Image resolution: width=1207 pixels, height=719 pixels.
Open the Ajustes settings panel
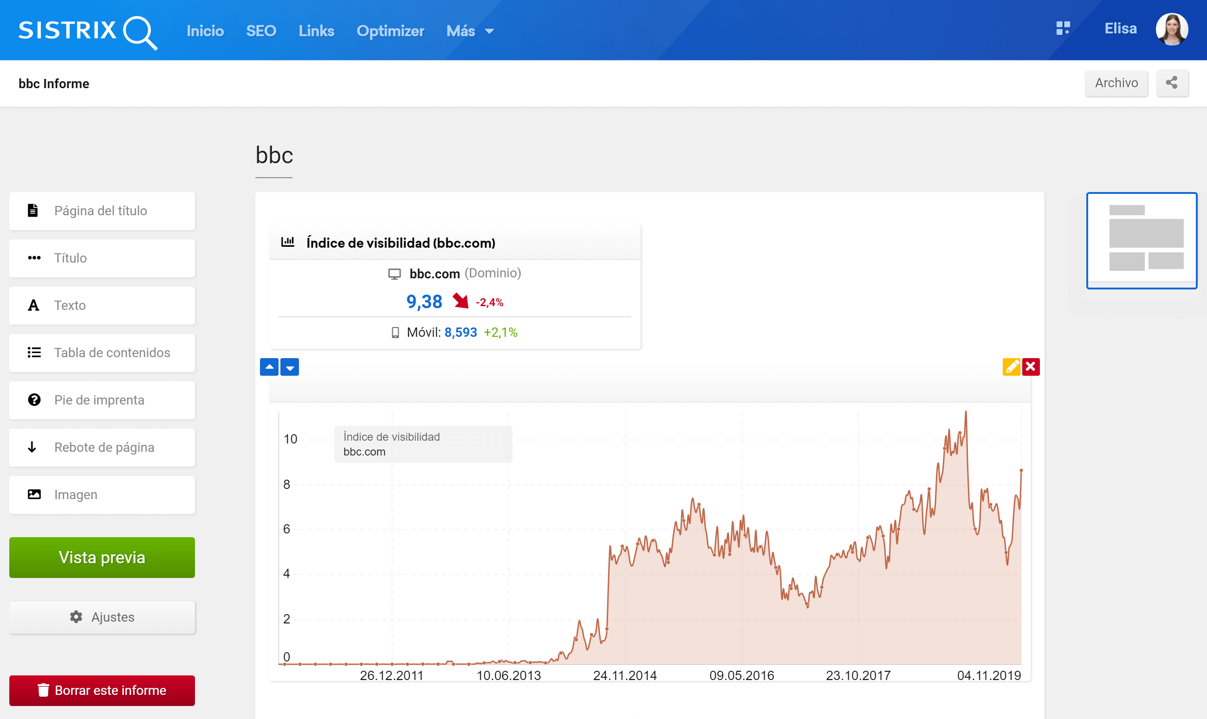[102, 617]
